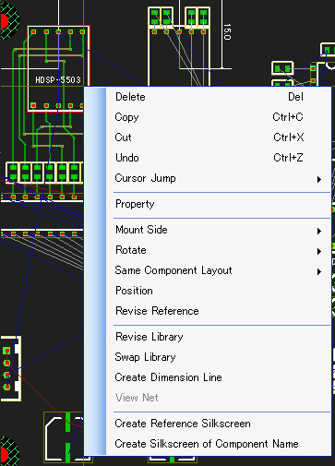
Task: Click the Cut menu entry
Action: tap(219, 137)
